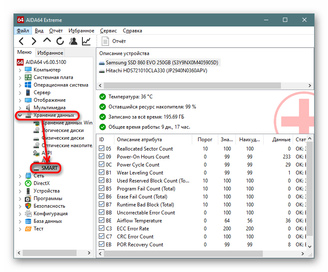Select the Безопасность shield icon

pyautogui.click(x=28, y=206)
